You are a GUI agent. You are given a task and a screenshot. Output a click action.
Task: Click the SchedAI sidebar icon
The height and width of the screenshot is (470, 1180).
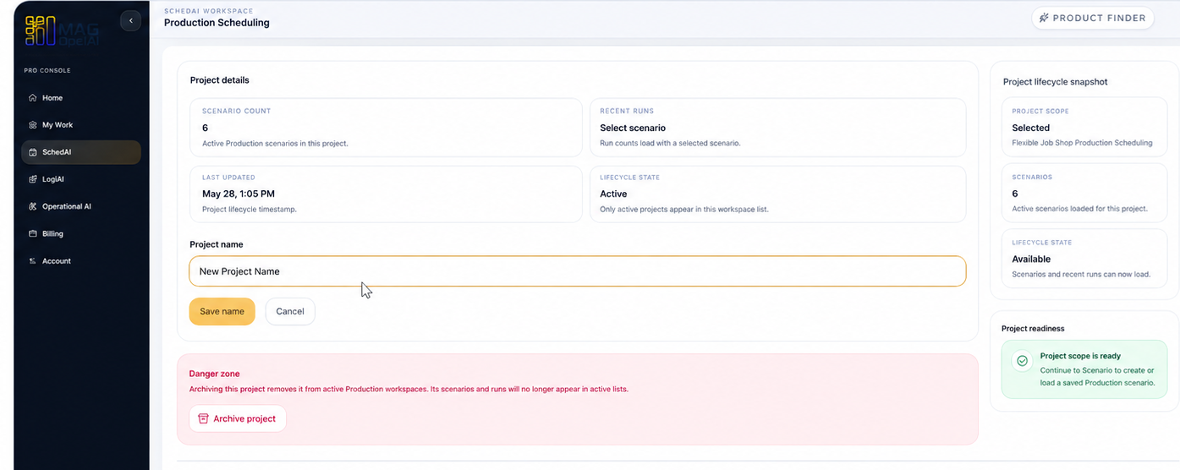(x=33, y=152)
